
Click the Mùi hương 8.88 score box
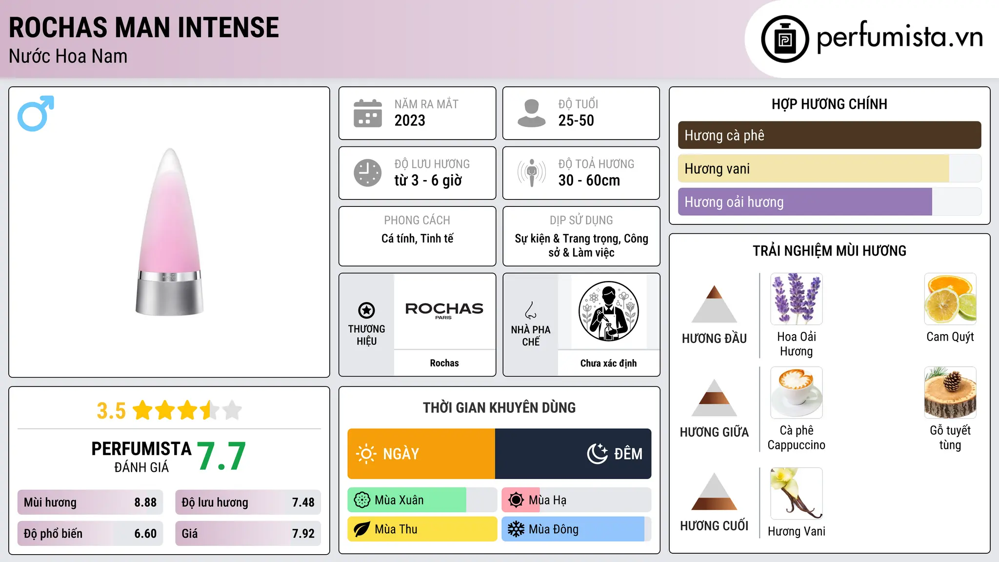click(90, 502)
